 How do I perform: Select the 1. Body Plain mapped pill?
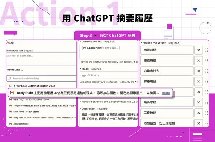(x=101, y=48)
